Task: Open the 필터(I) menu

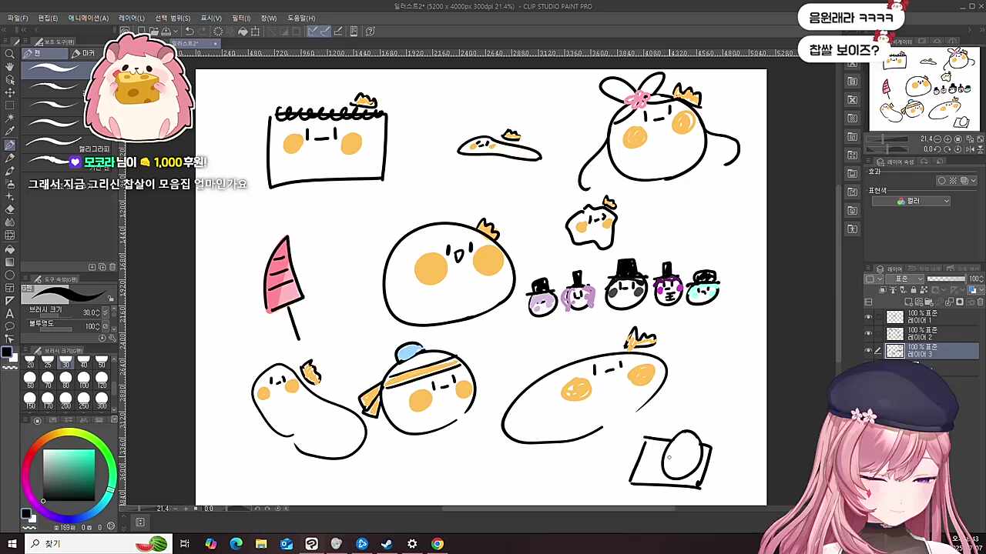Action: coord(241,18)
